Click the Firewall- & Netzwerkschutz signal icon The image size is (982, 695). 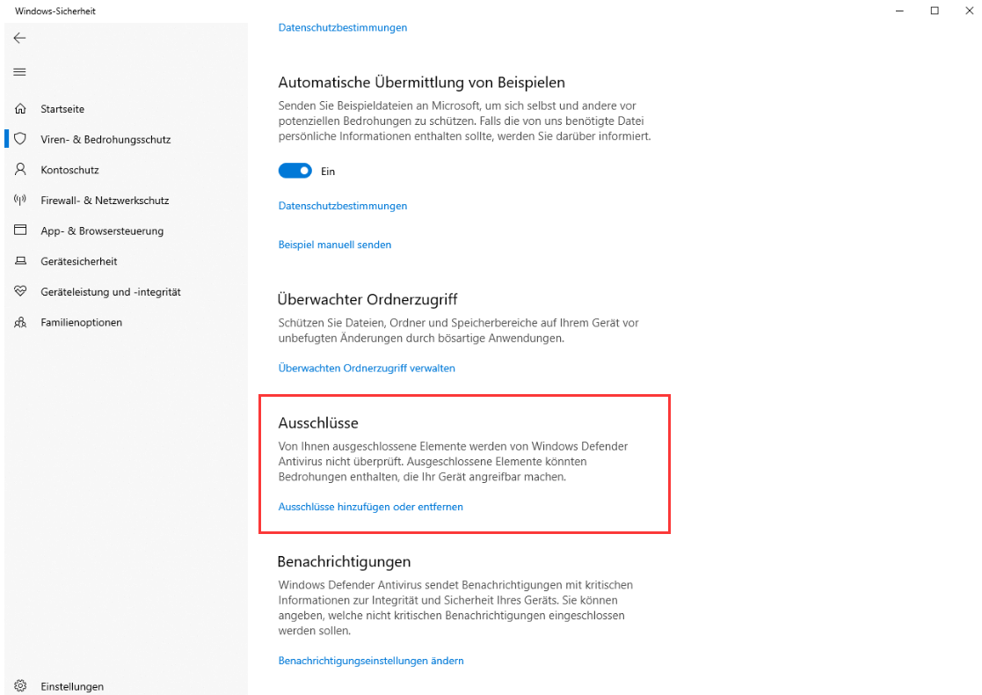pyautogui.click(x=19, y=200)
